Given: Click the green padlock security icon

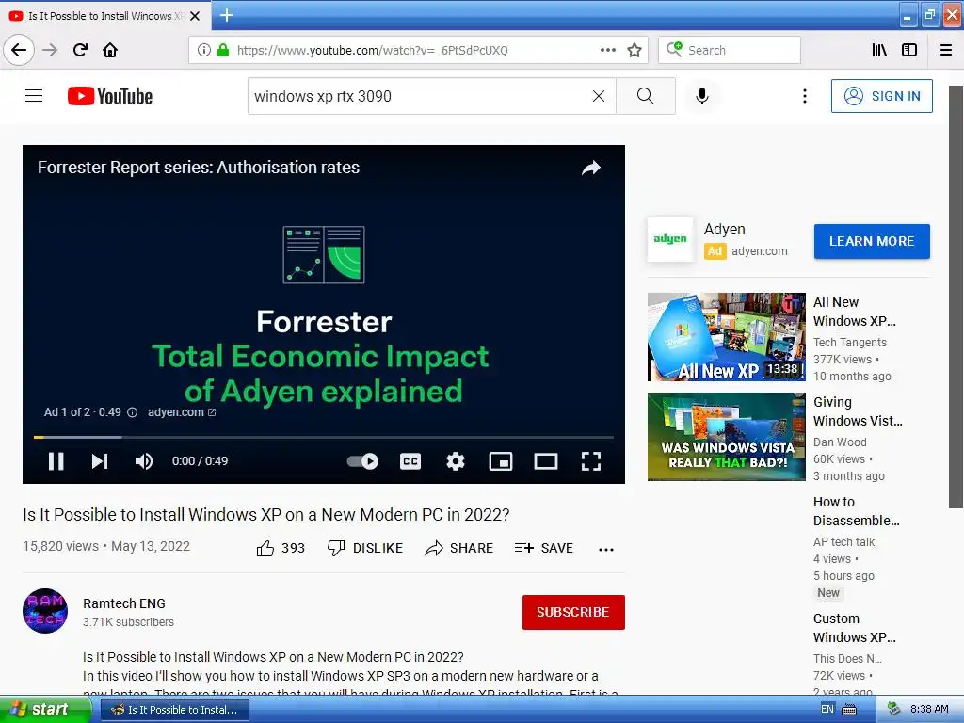Looking at the screenshot, I should point(223,50).
